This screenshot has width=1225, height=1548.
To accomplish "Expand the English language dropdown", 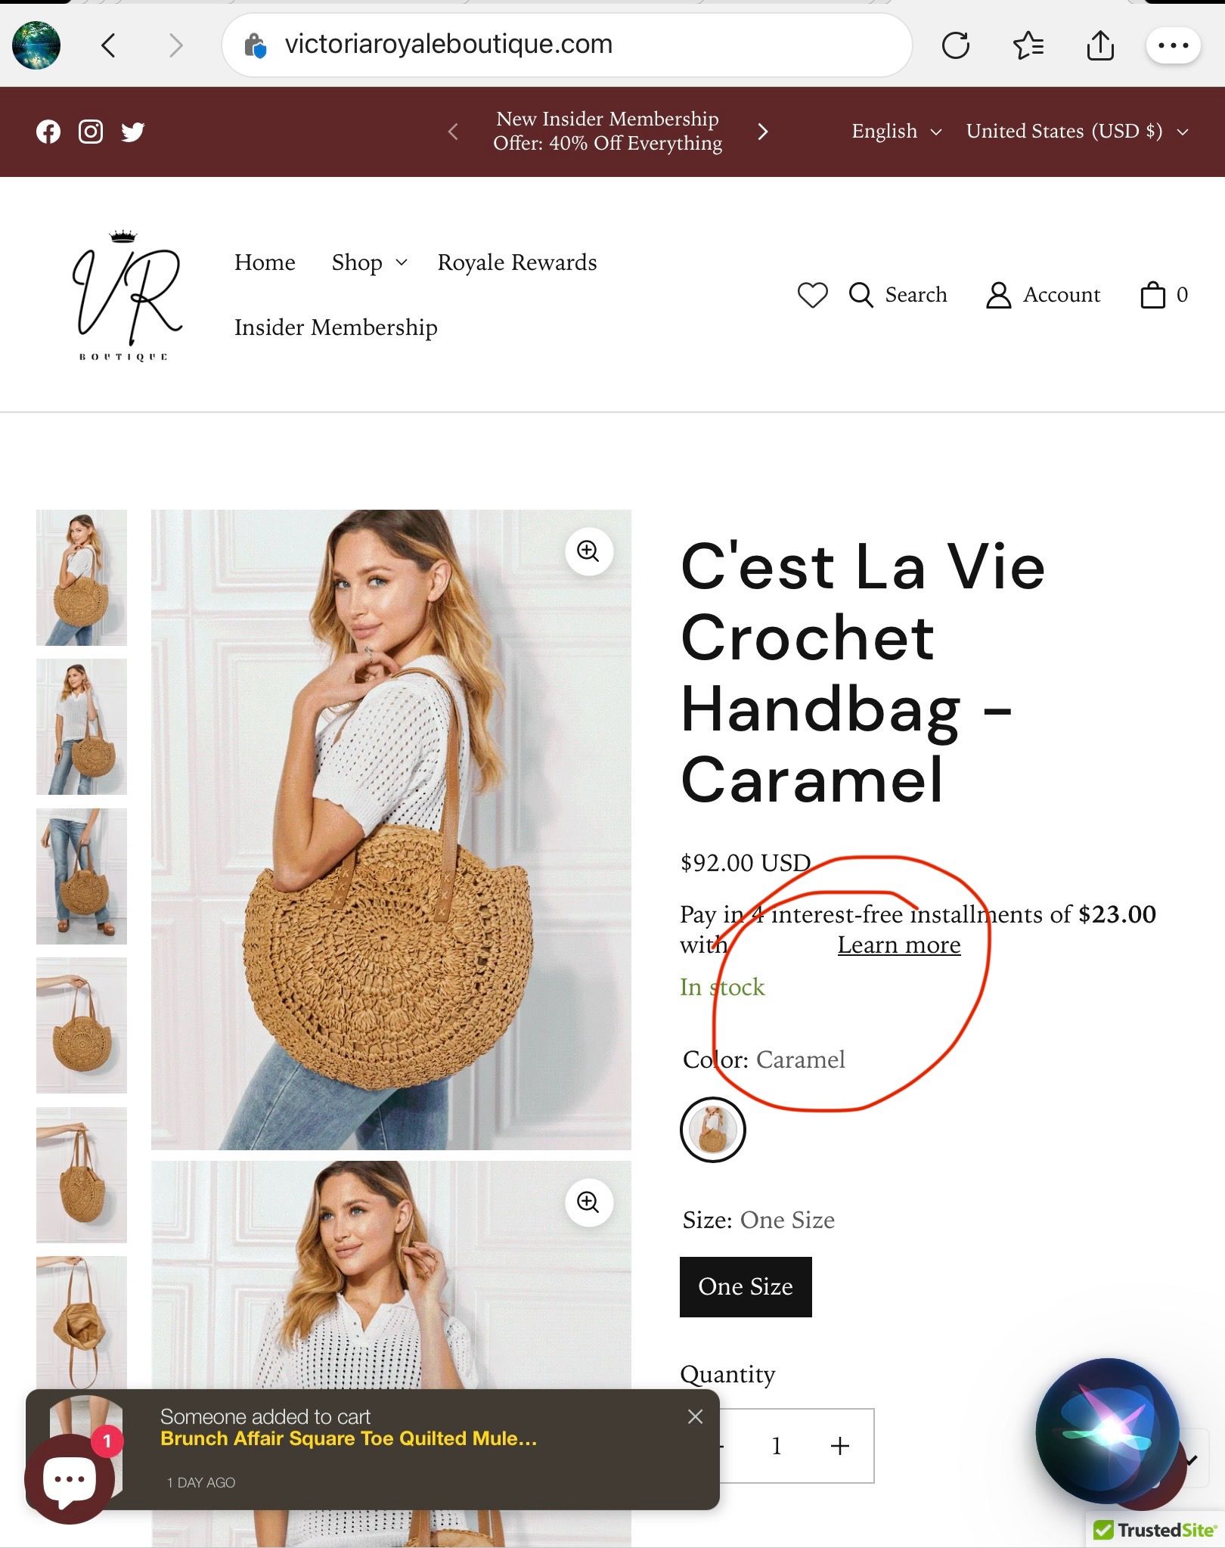I will (897, 132).
